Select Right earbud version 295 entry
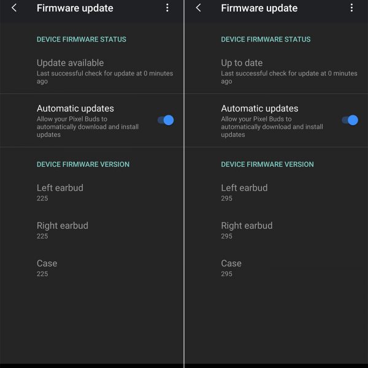 (276, 230)
